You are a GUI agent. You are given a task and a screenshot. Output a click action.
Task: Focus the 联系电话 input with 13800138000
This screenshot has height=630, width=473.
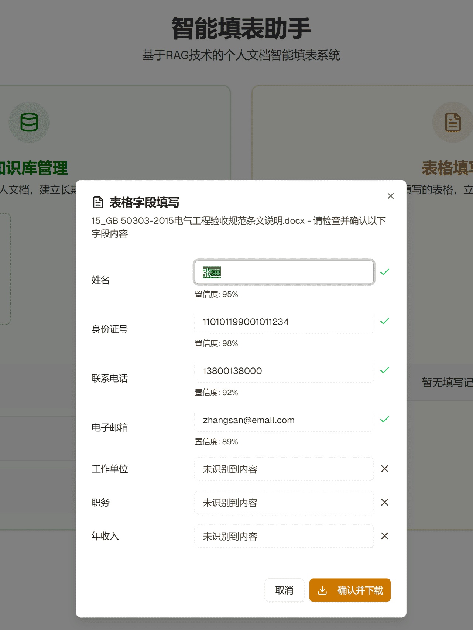(x=284, y=371)
